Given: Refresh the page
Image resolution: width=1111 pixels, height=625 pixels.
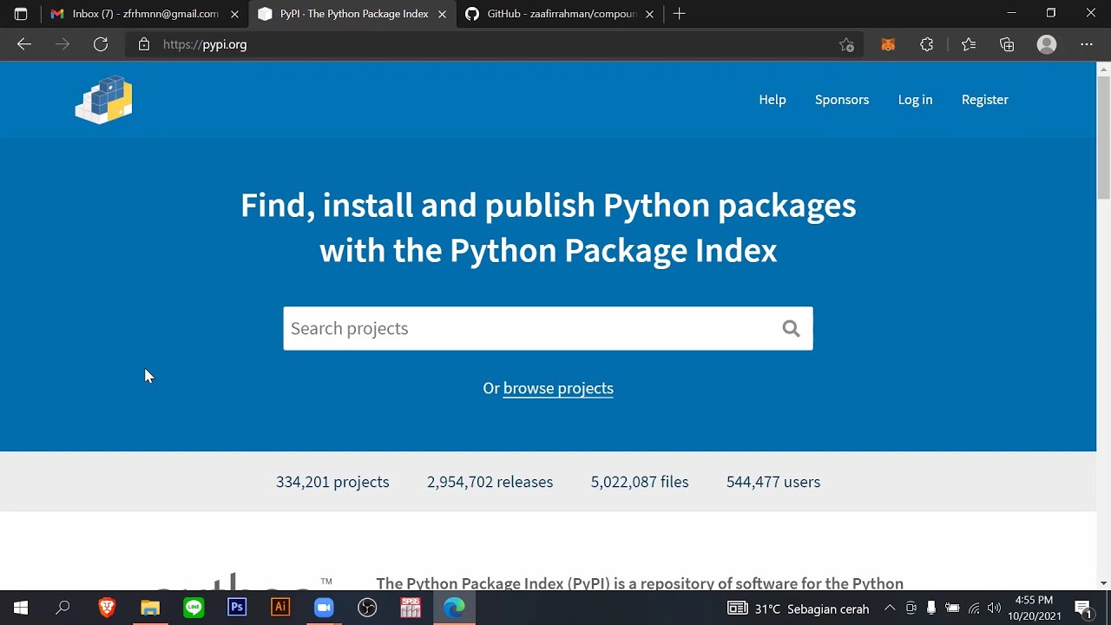Looking at the screenshot, I should [x=101, y=44].
